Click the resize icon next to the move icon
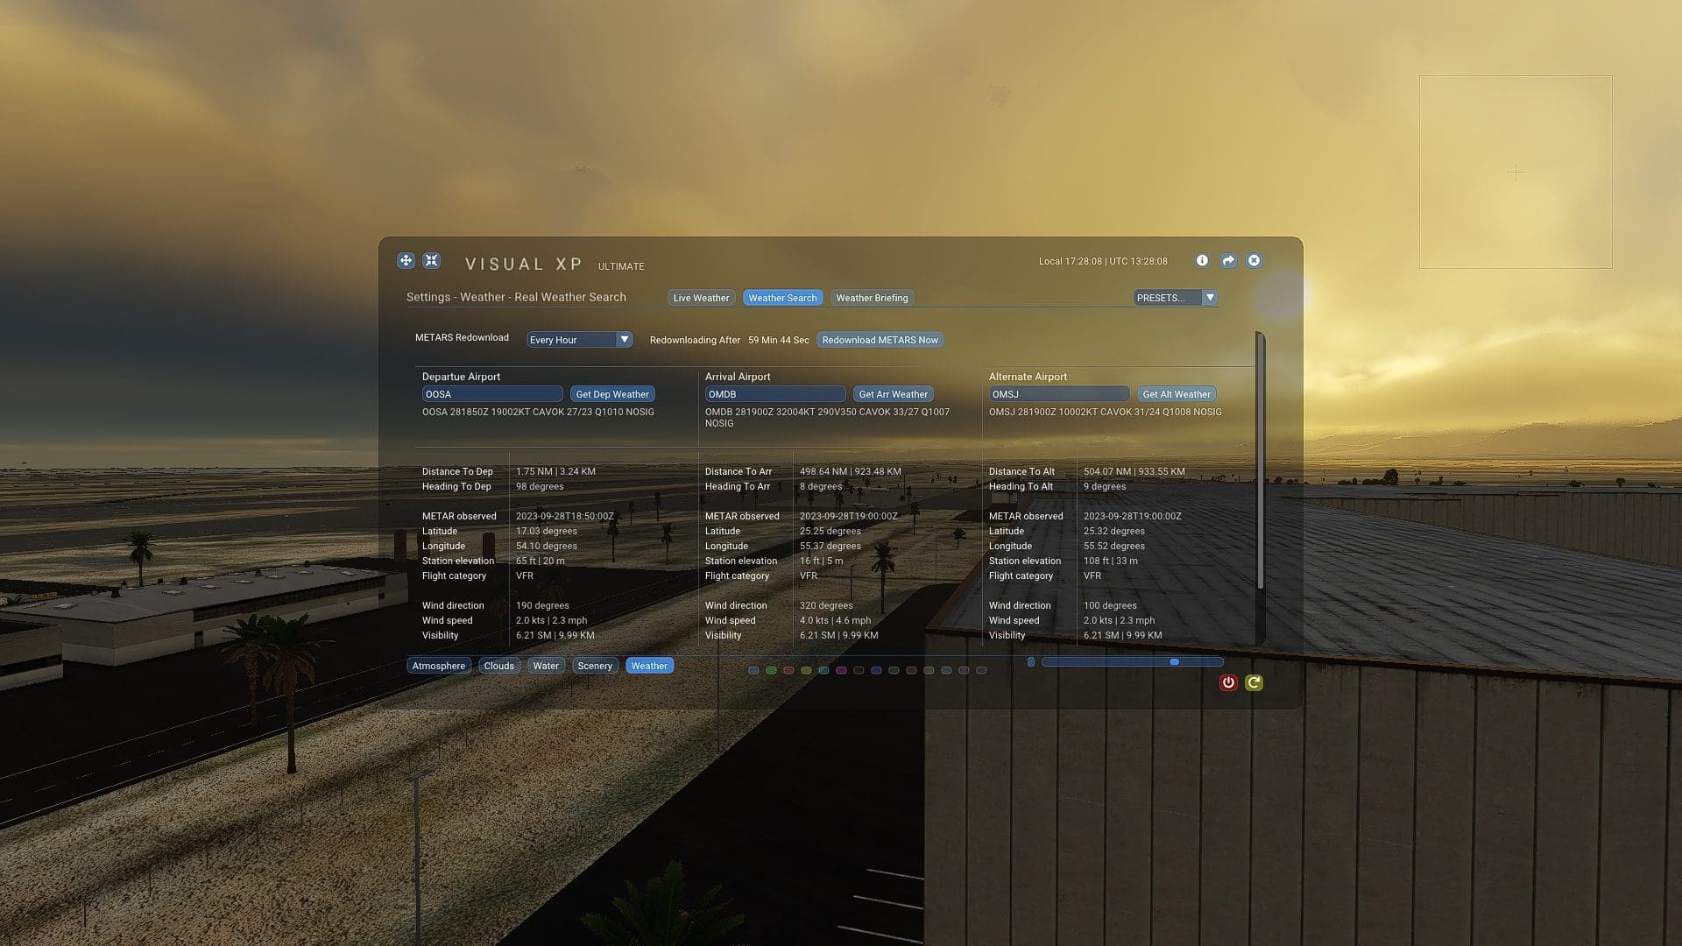This screenshot has width=1682, height=946. coord(431,260)
